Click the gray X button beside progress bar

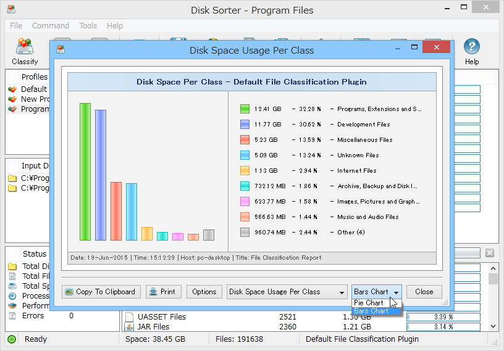490,253
